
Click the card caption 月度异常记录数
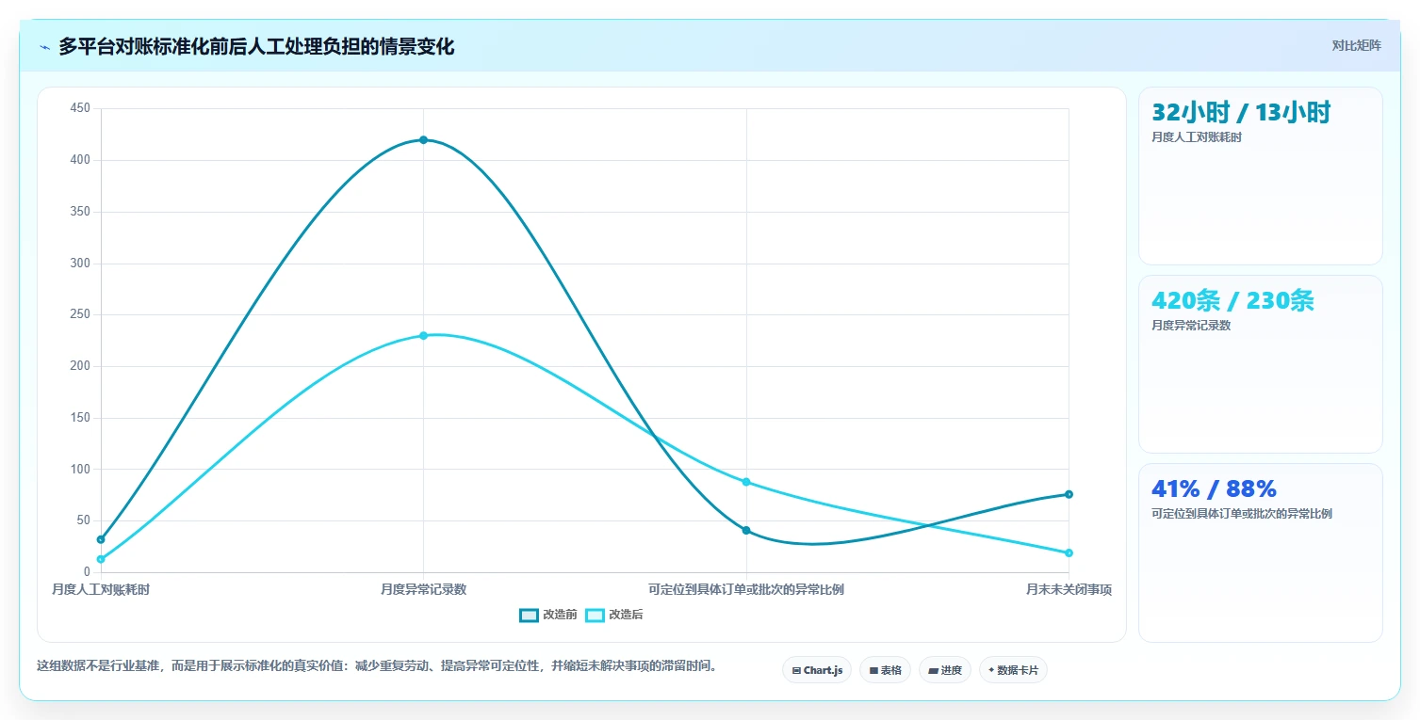click(1191, 326)
